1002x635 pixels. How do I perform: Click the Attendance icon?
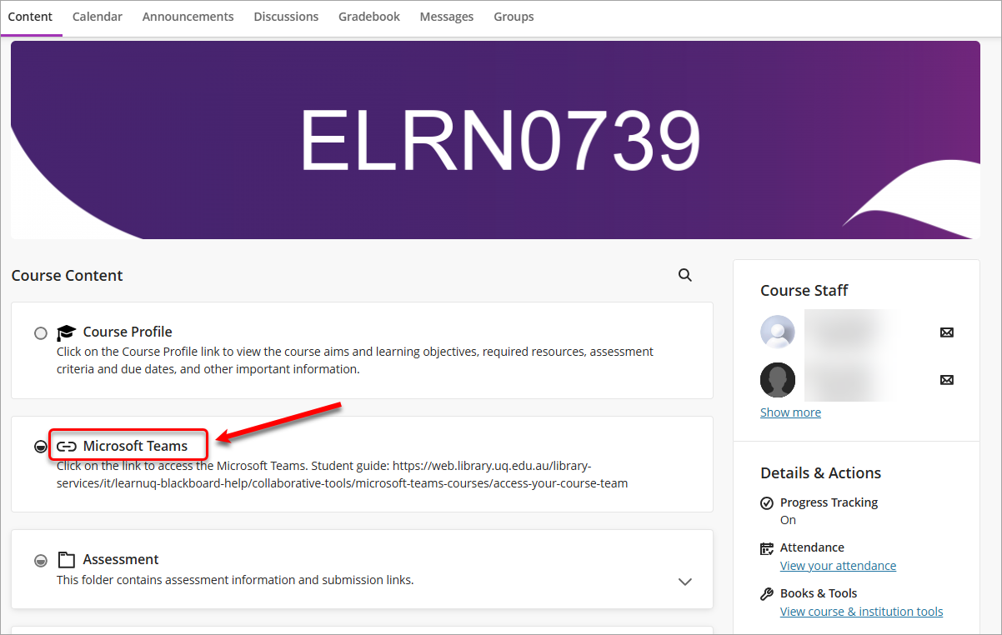click(x=767, y=548)
